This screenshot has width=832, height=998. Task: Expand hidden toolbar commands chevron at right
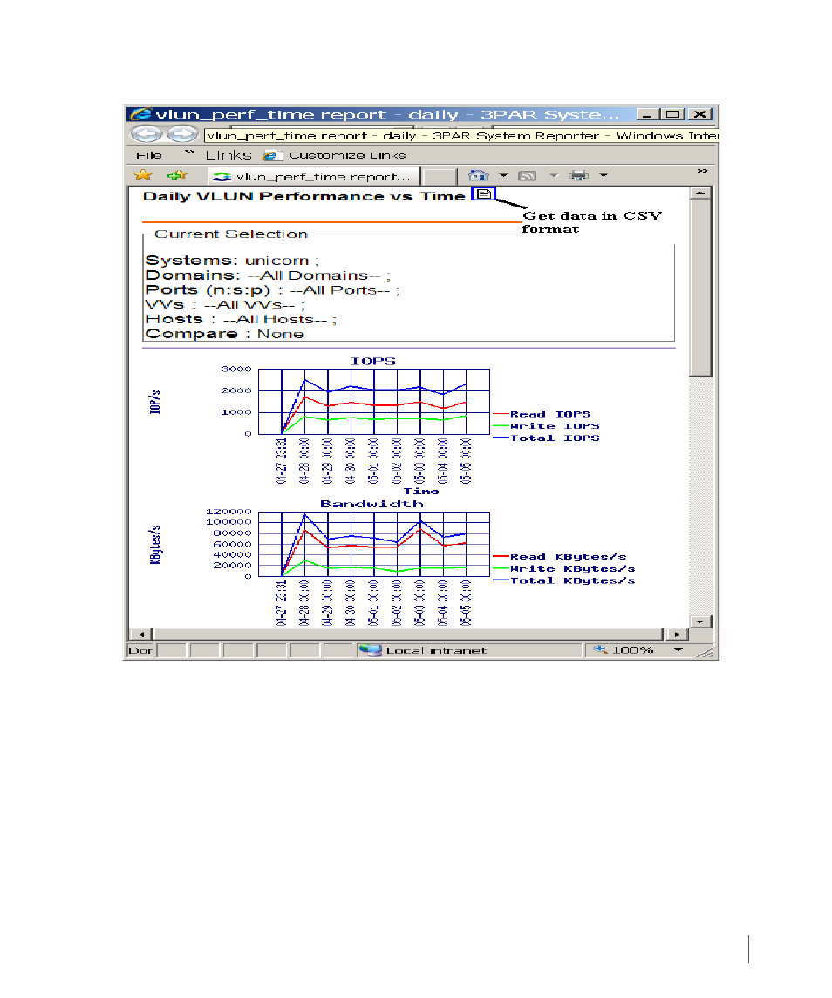coord(702,171)
